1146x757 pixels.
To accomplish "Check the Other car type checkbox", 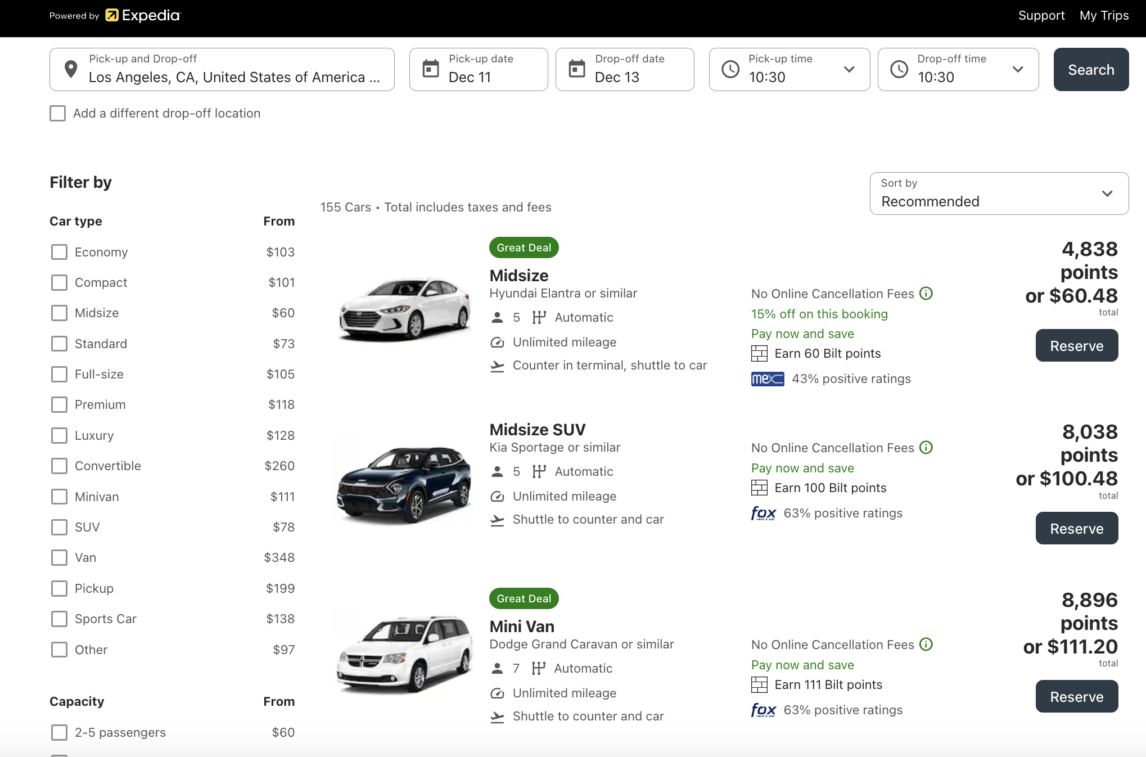I will point(59,650).
